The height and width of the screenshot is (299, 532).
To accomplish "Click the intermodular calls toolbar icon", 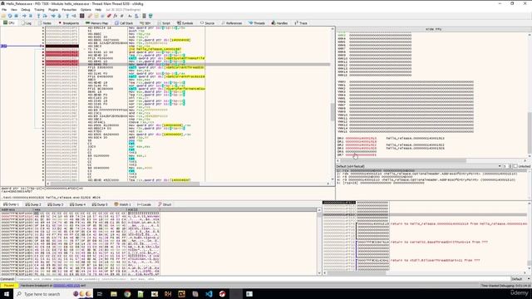I will 136,16.
